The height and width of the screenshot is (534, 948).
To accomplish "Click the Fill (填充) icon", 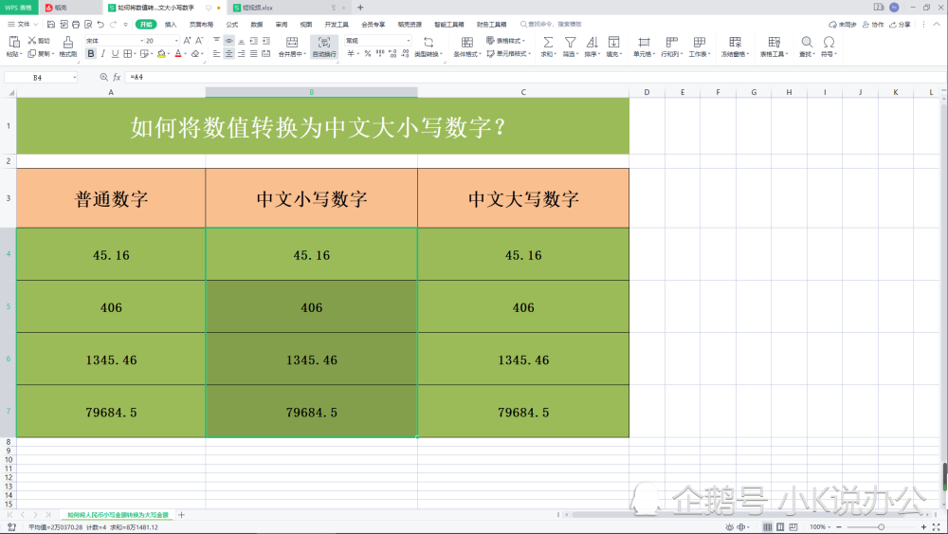I will tap(613, 43).
